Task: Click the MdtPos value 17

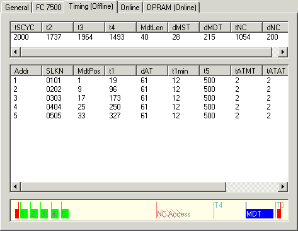Action: 81,98
